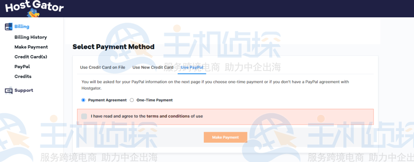Switch to Use Credit Card on File tab
The width and height of the screenshot is (414, 162).
pos(103,67)
